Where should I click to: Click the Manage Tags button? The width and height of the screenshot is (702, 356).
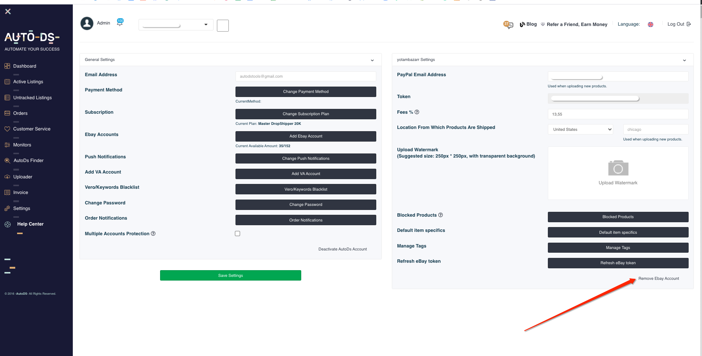click(618, 247)
